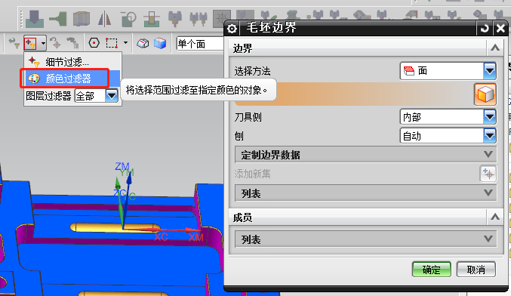
Task: Click the 取消 button
Action: point(476,270)
